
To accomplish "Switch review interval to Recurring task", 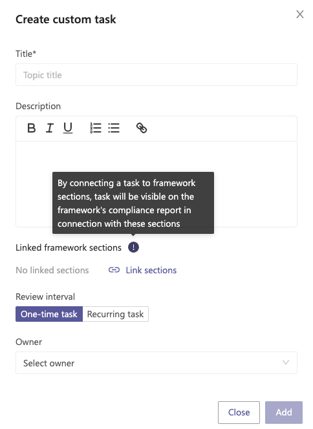I will 115,314.
